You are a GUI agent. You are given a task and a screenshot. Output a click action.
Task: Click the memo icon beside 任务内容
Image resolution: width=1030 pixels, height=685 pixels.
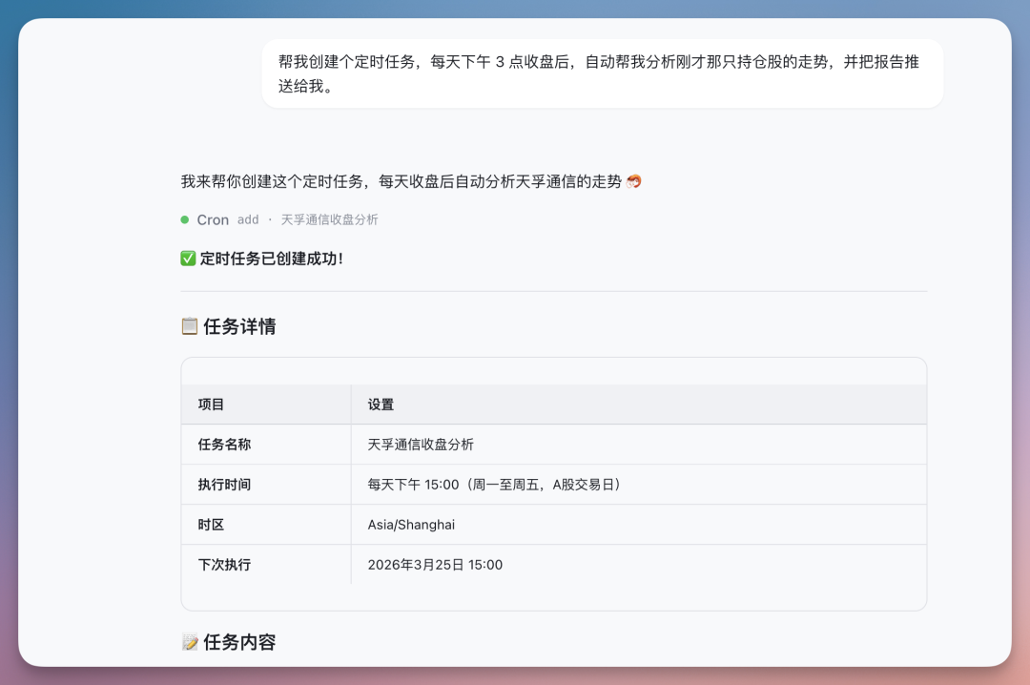[188, 640]
